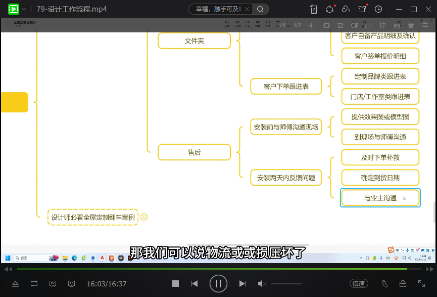This screenshot has width=437, height=297.
Task: Go to the previous video
Action: coord(195,284)
